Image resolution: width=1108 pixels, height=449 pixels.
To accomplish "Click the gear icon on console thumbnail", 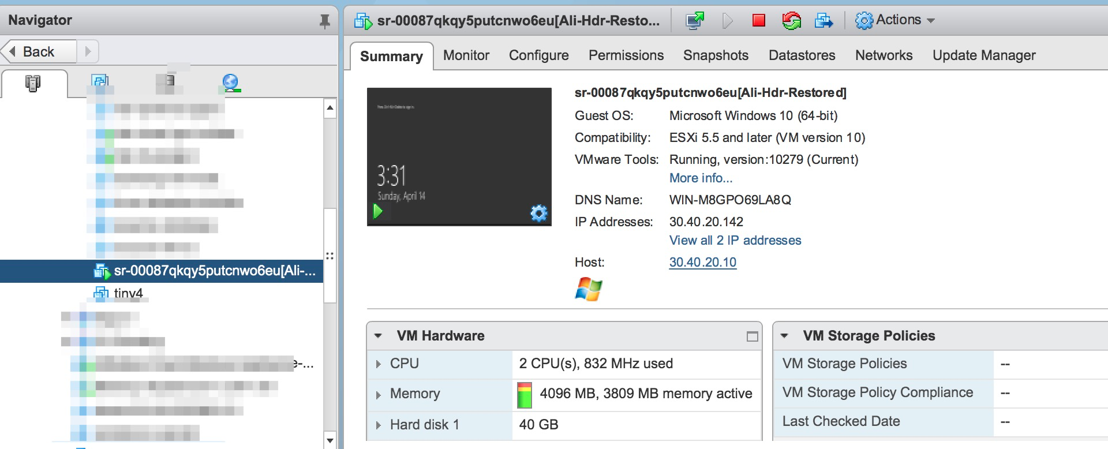I will click(539, 214).
